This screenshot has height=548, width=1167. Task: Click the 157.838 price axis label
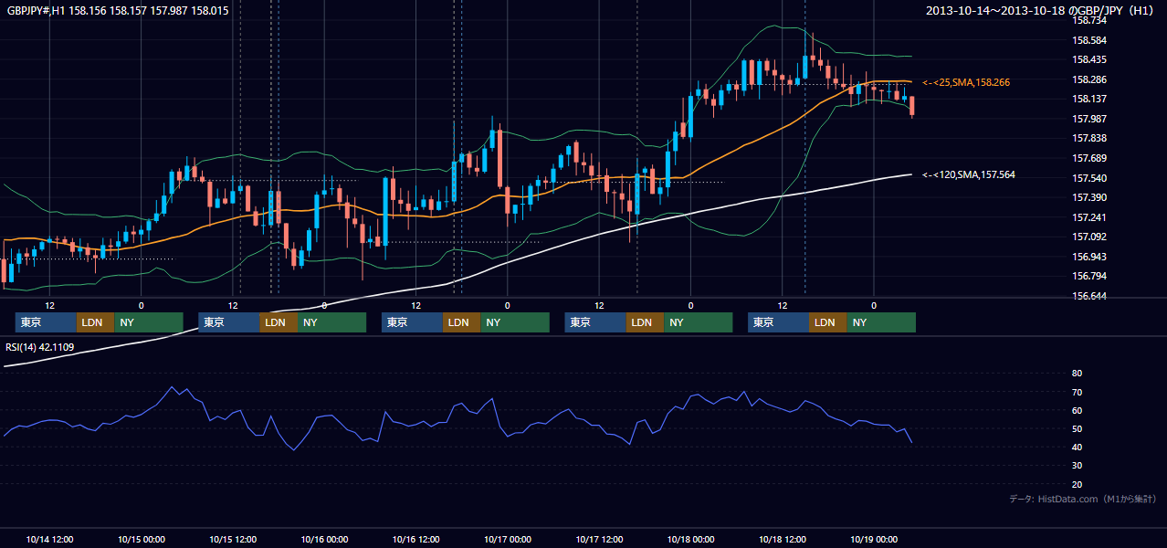tap(1091, 138)
